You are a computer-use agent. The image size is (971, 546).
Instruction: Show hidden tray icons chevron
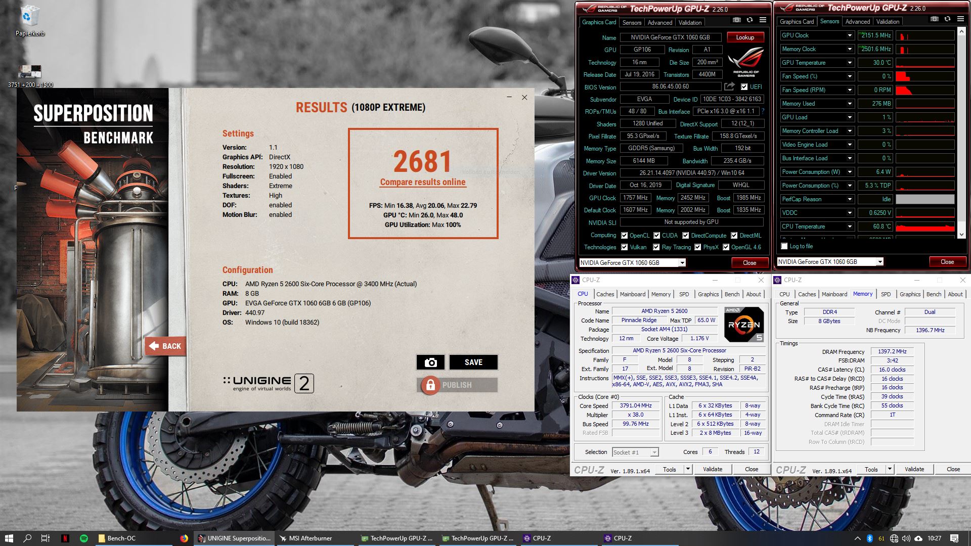tap(858, 538)
